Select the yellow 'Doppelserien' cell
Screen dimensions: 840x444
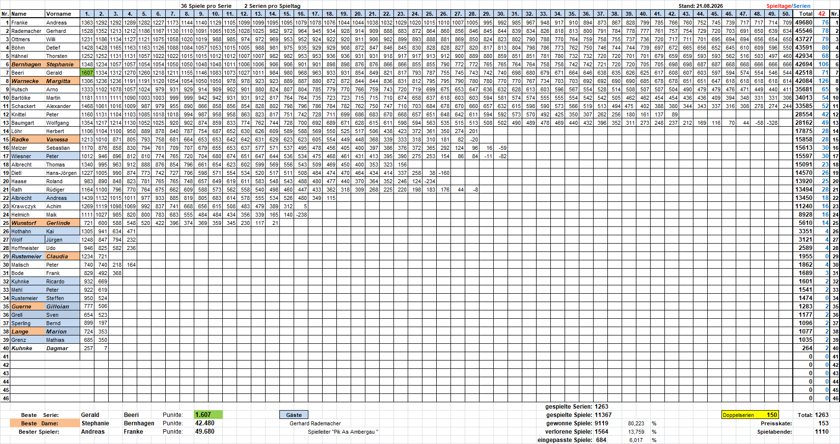pos(750,415)
